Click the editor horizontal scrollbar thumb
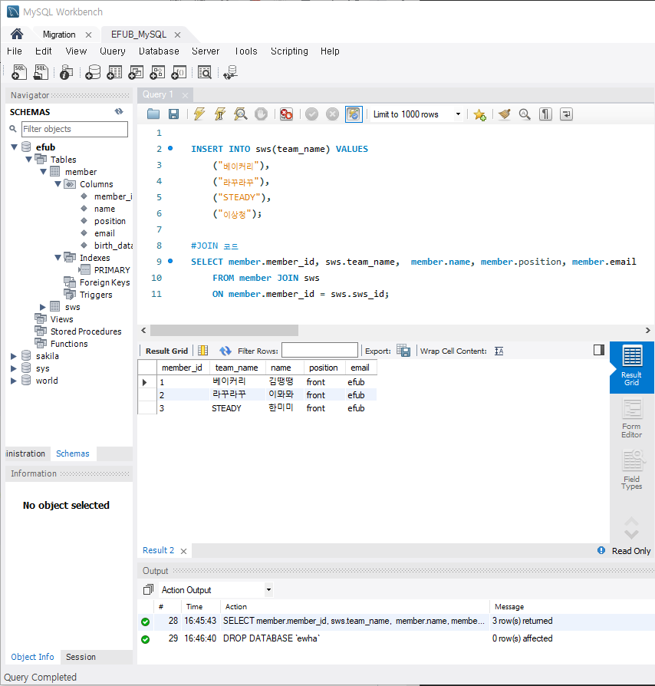The width and height of the screenshot is (655, 686). [224, 330]
